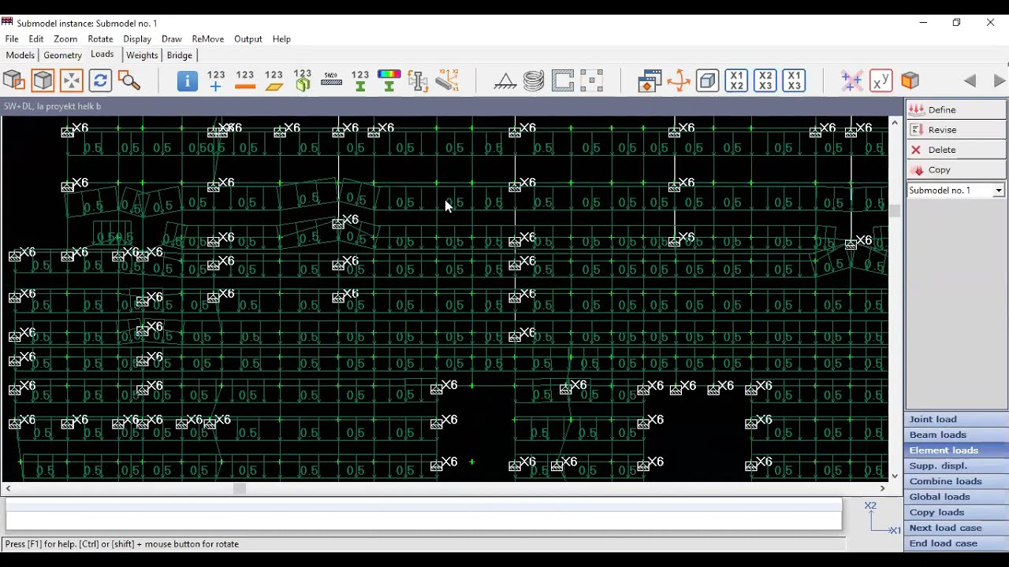This screenshot has height=567, width=1009.
Task: Toggle the xy axes display icon
Action: pos(881,80)
